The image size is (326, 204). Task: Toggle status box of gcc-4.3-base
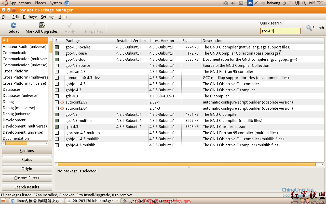pos(57,53)
